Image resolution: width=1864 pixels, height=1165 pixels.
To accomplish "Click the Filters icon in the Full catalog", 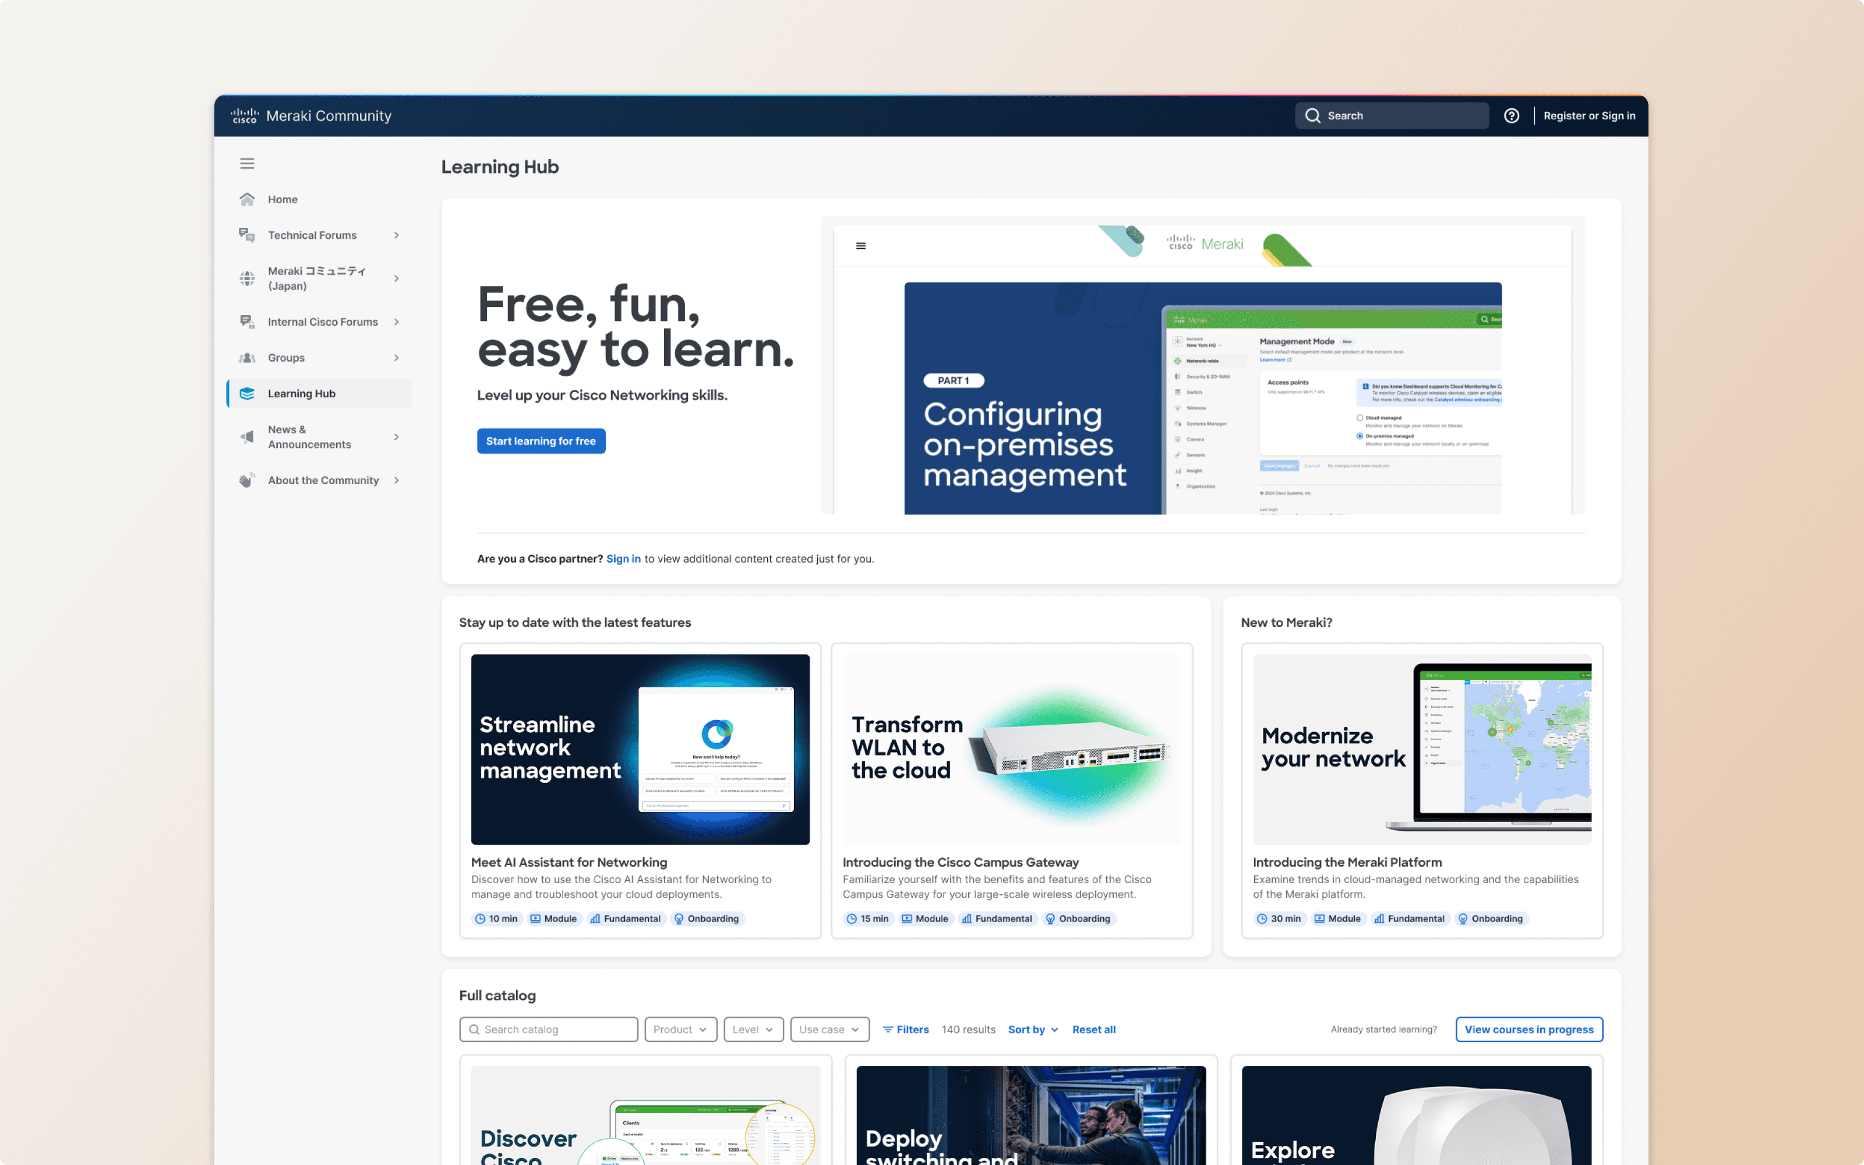I will tap(887, 1029).
